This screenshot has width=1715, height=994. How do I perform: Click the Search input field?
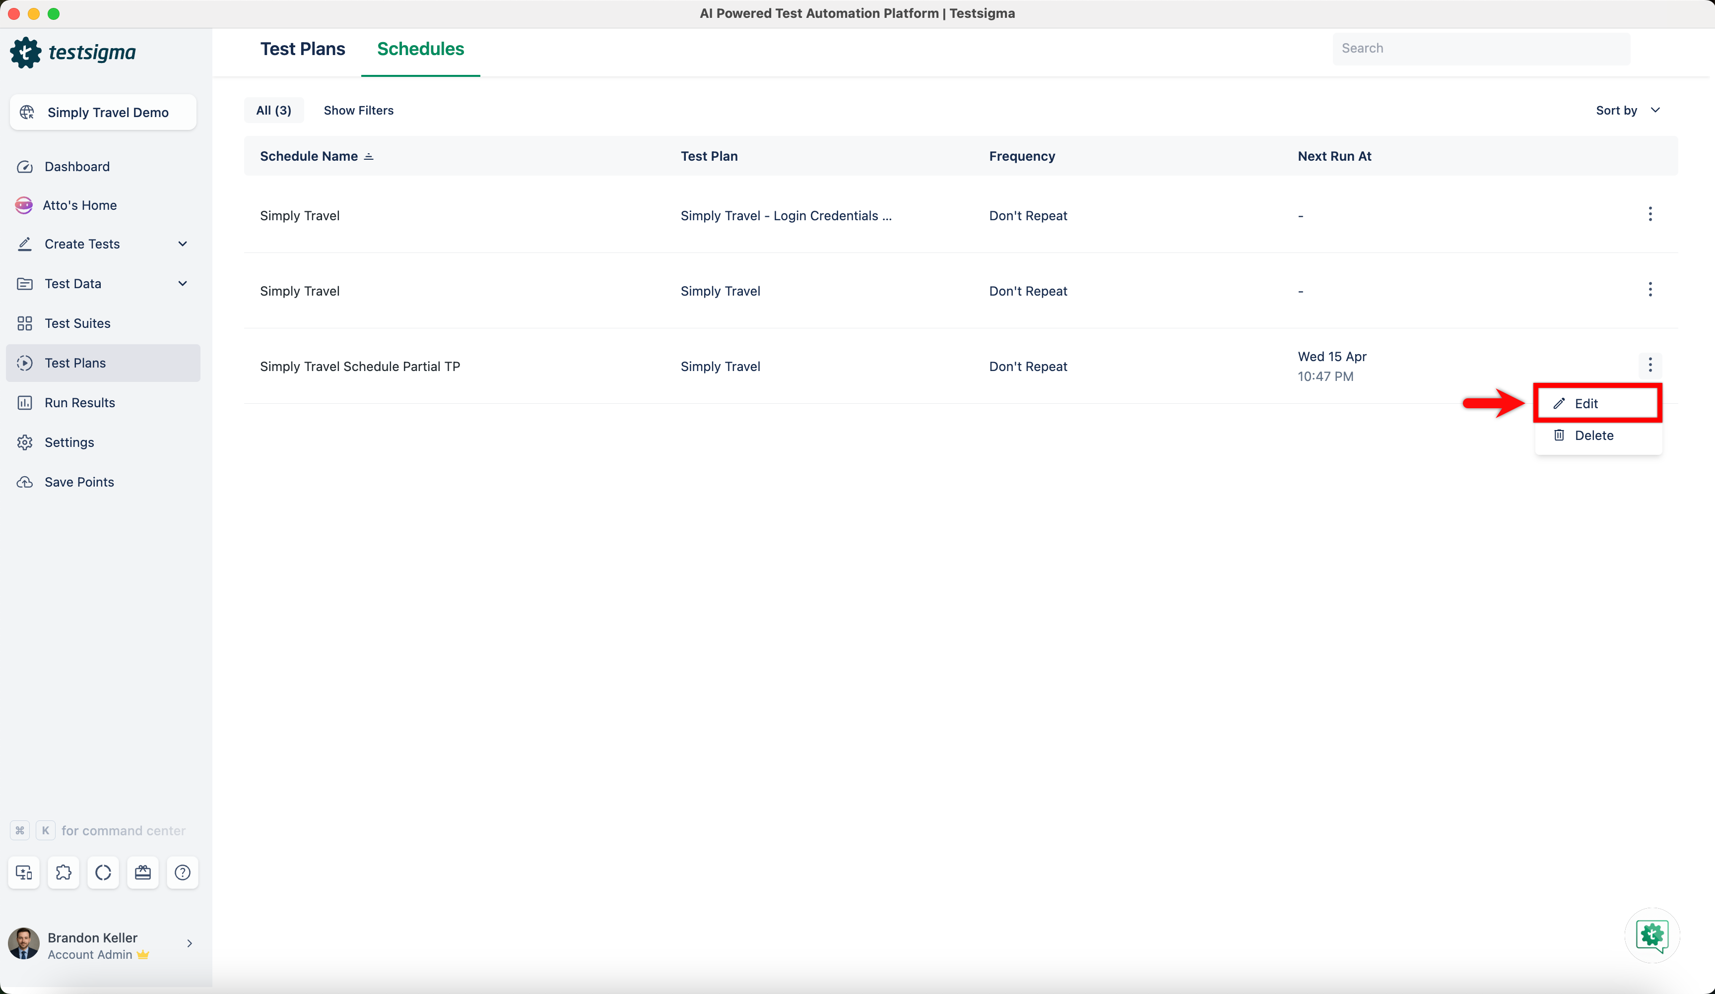click(1481, 49)
